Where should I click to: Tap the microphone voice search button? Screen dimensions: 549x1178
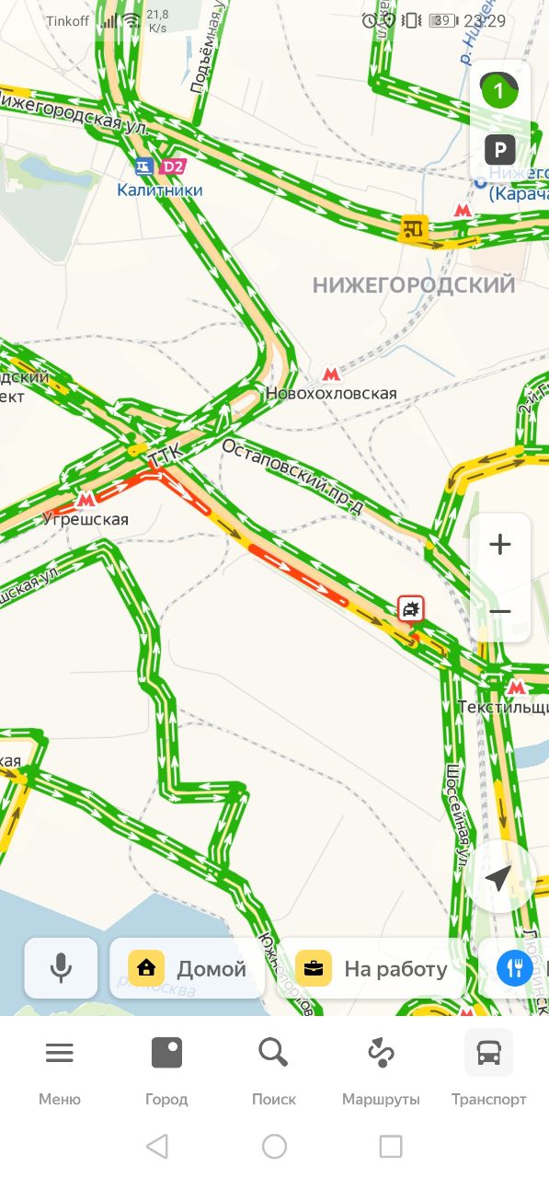tap(61, 968)
